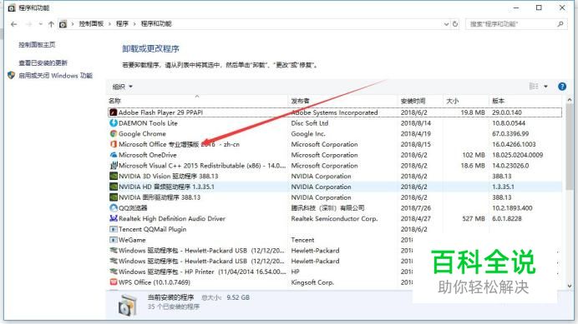This screenshot has width=578, height=324.
Task: Click the WeGame program icon
Action: 114,240
